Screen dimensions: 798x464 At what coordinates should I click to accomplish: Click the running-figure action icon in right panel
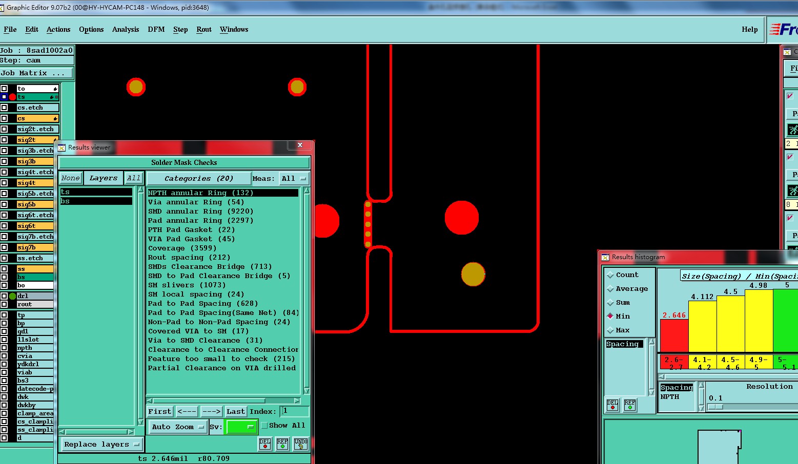792,130
